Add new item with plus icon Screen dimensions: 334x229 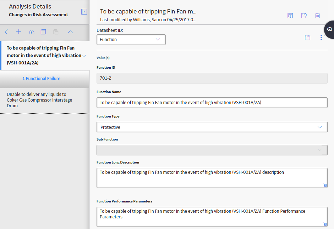click(19, 32)
